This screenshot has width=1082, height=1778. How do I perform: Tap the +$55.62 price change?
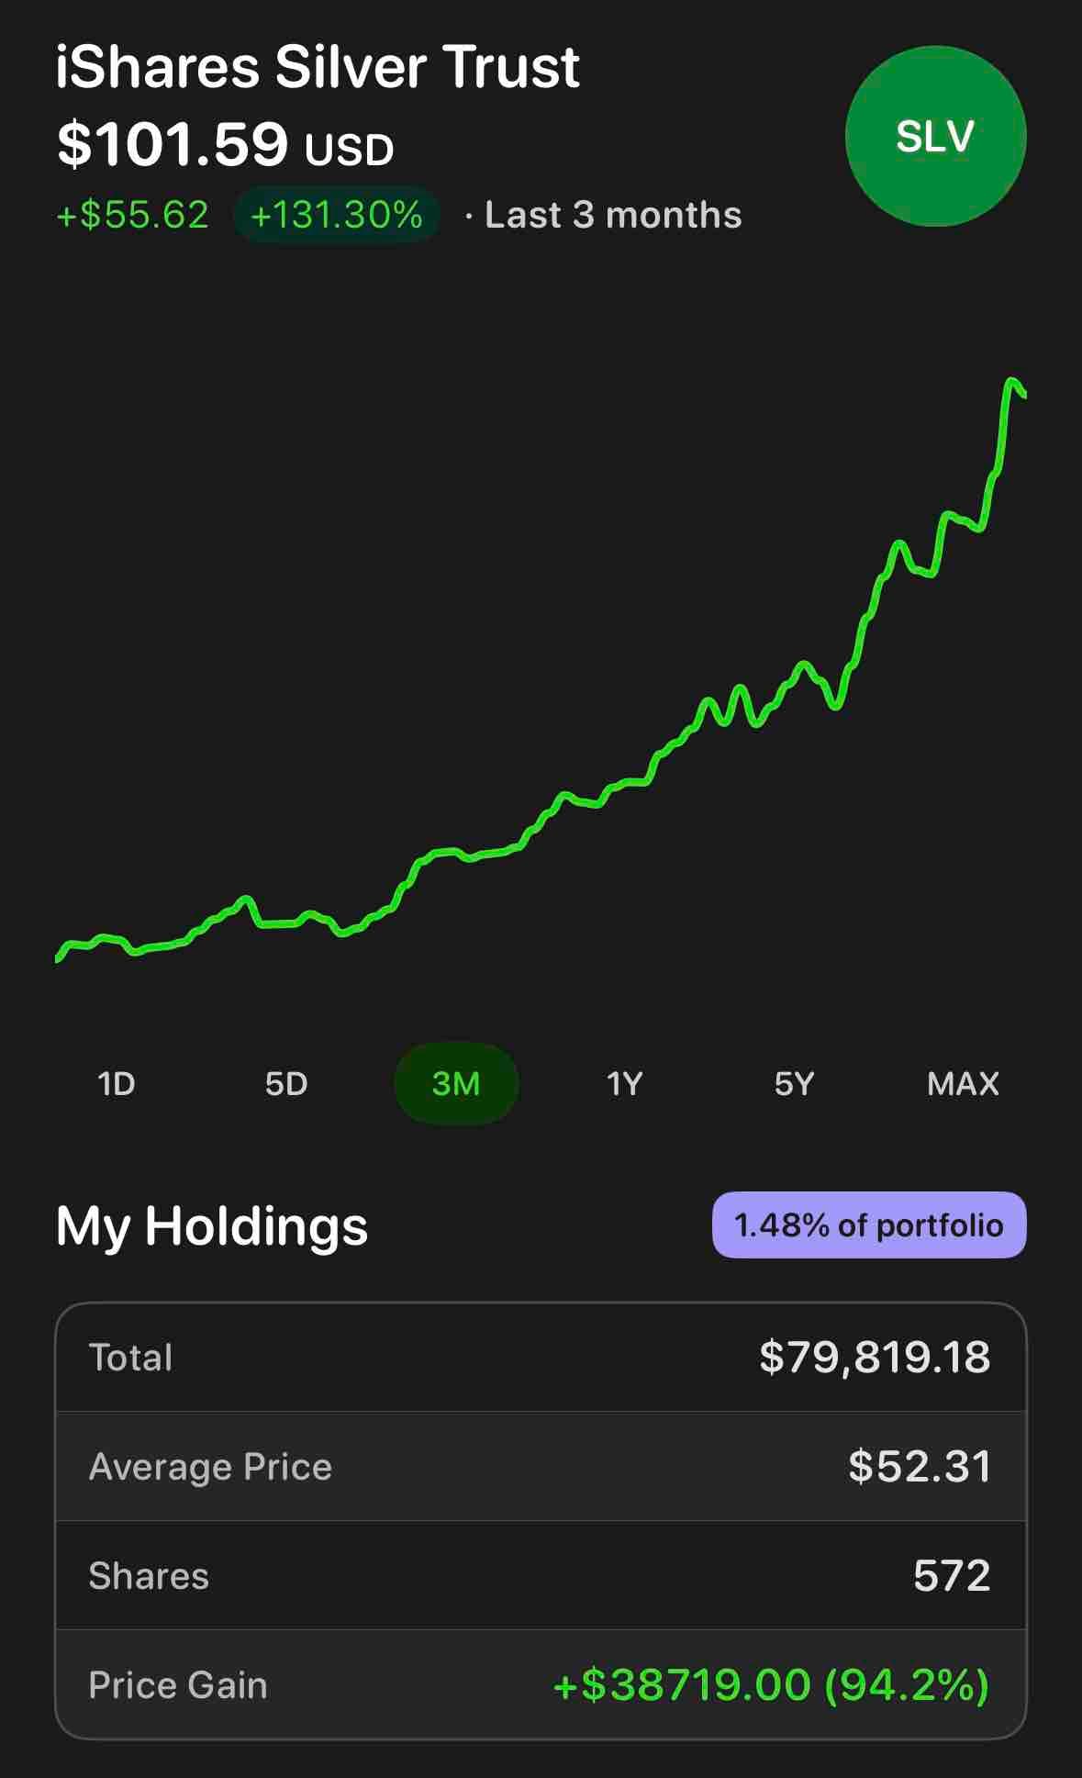click(x=133, y=215)
